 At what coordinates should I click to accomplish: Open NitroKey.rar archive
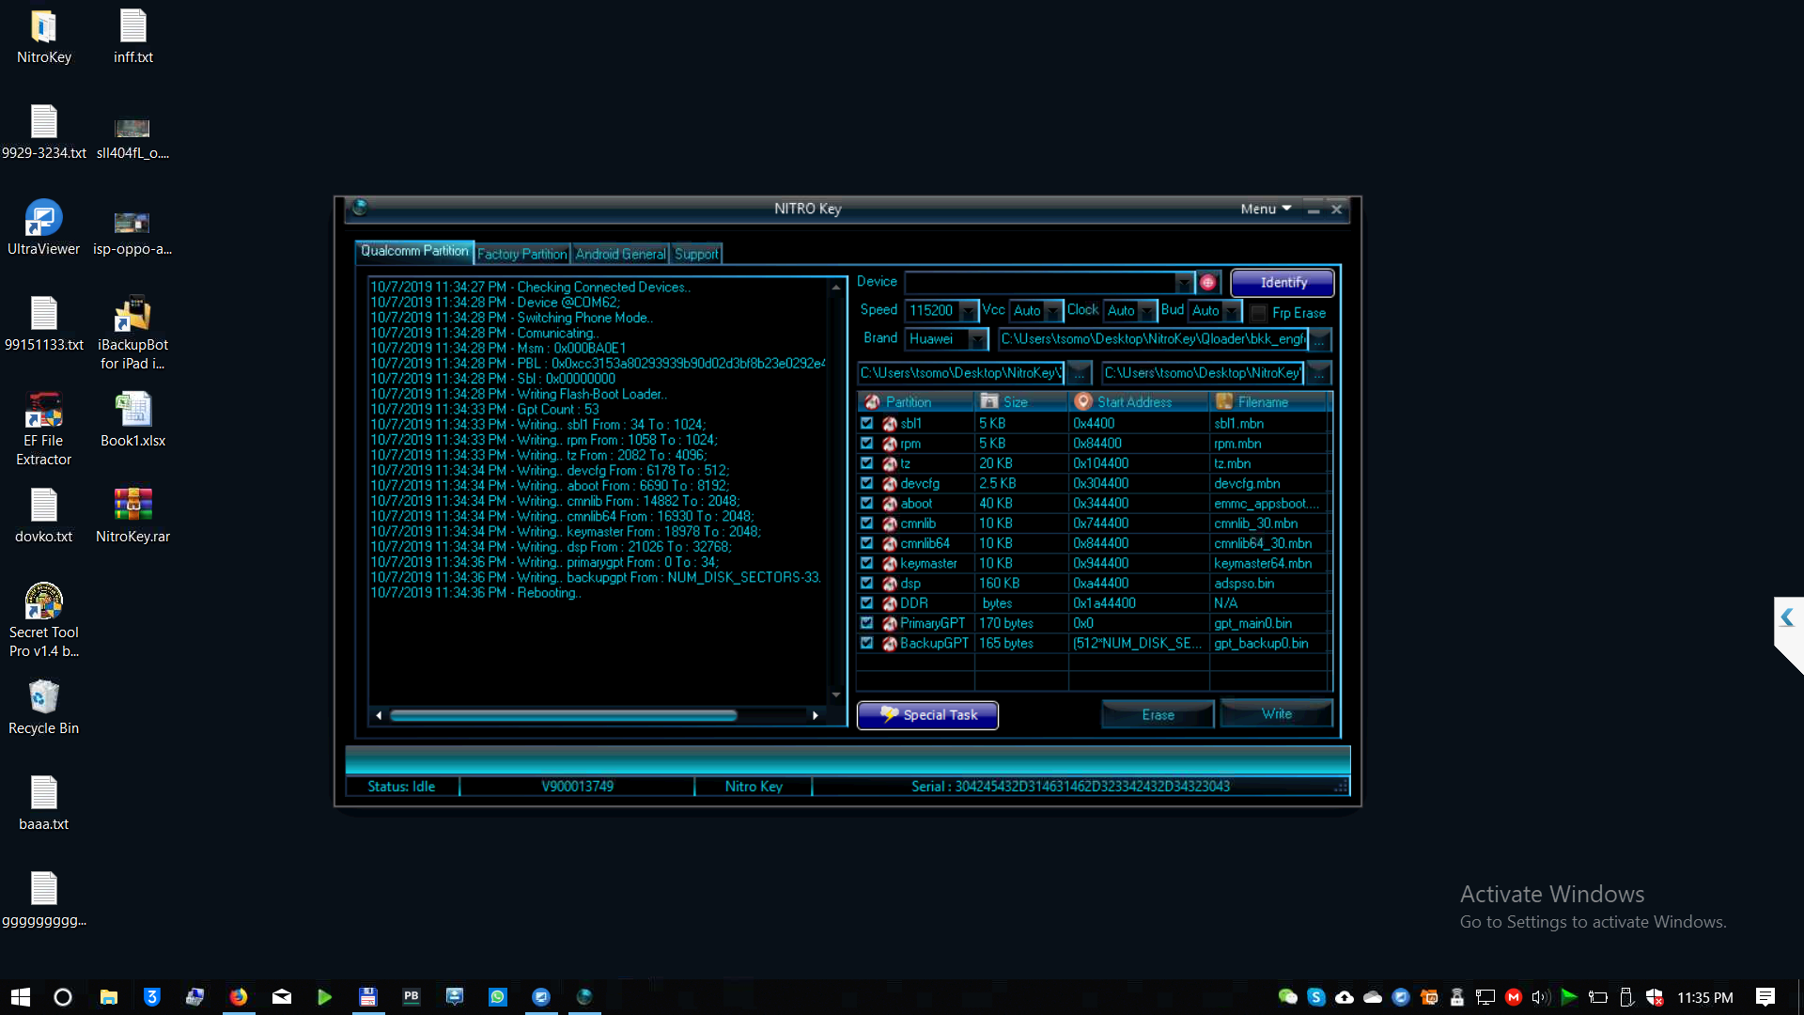pyautogui.click(x=133, y=516)
